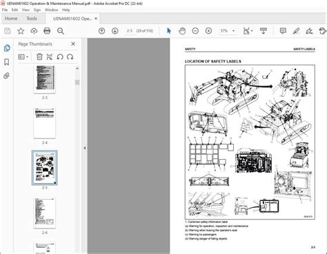This screenshot has height=254, width=327.
Task: Click thumbnail scrollbar up arrow
Action: click(x=77, y=68)
